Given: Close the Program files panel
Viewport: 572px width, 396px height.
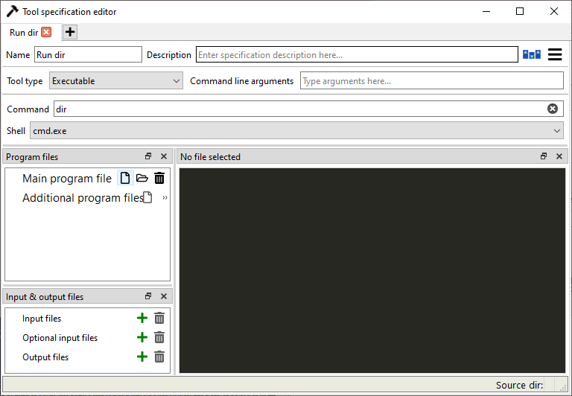Looking at the screenshot, I should click(164, 156).
